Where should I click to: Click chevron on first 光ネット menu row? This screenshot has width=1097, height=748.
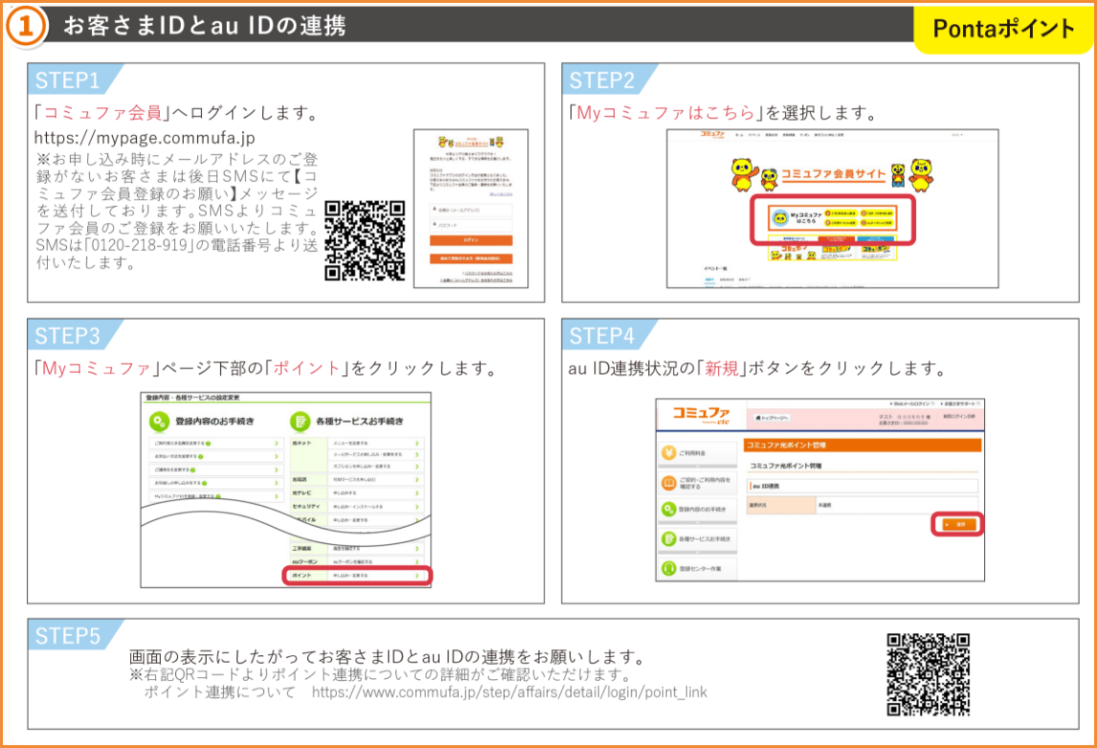coord(417,444)
